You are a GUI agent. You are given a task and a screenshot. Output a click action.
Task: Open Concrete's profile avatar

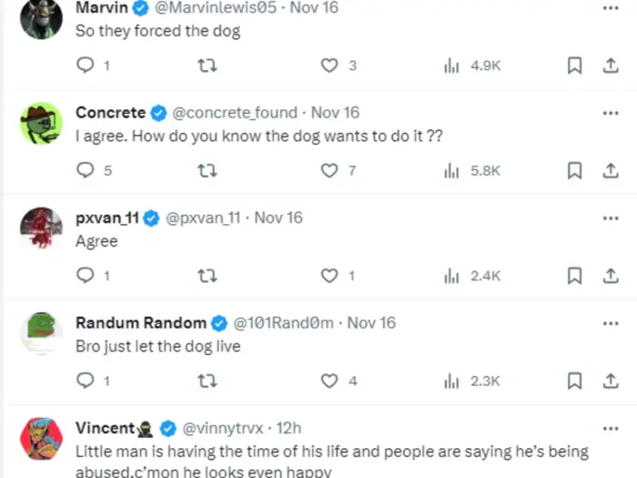click(x=42, y=123)
